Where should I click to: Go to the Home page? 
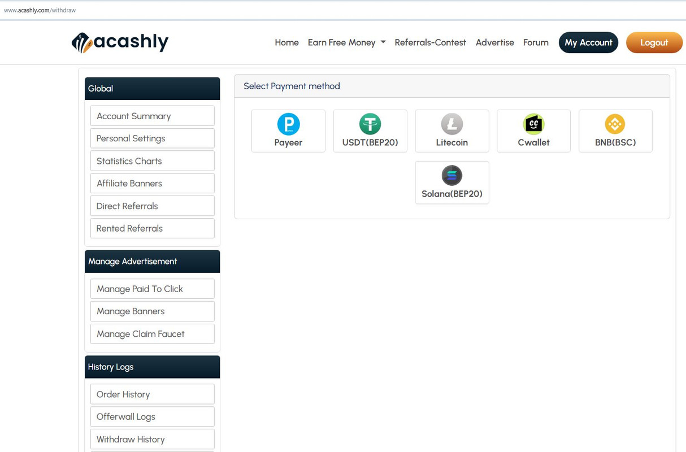[286, 42]
